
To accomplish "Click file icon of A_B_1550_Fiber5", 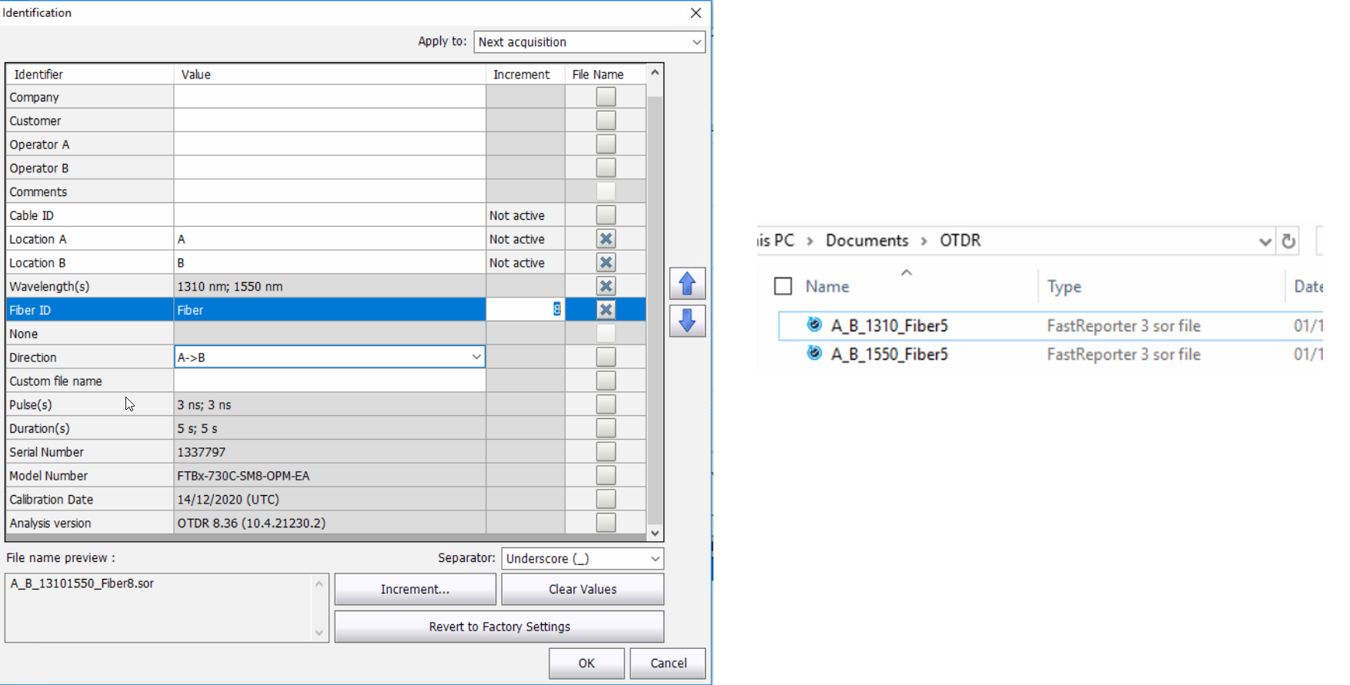I will coord(814,353).
